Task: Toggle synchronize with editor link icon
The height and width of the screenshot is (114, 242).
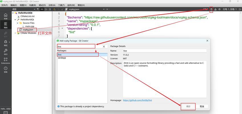Action: (42, 9)
